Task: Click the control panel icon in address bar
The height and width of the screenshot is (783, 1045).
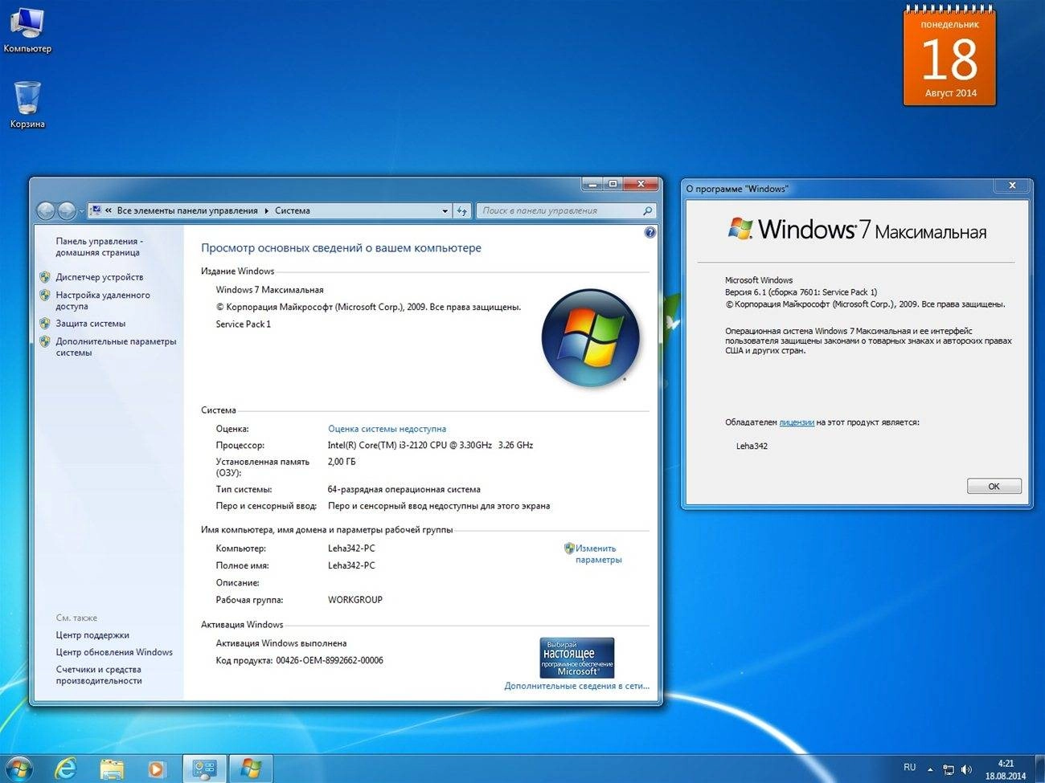Action: (96, 210)
